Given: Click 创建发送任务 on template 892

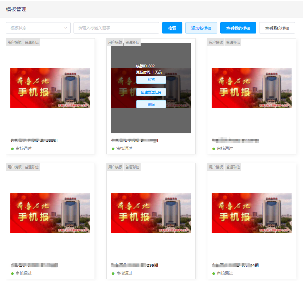Looking at the screenshot, I should pos(151,92).
